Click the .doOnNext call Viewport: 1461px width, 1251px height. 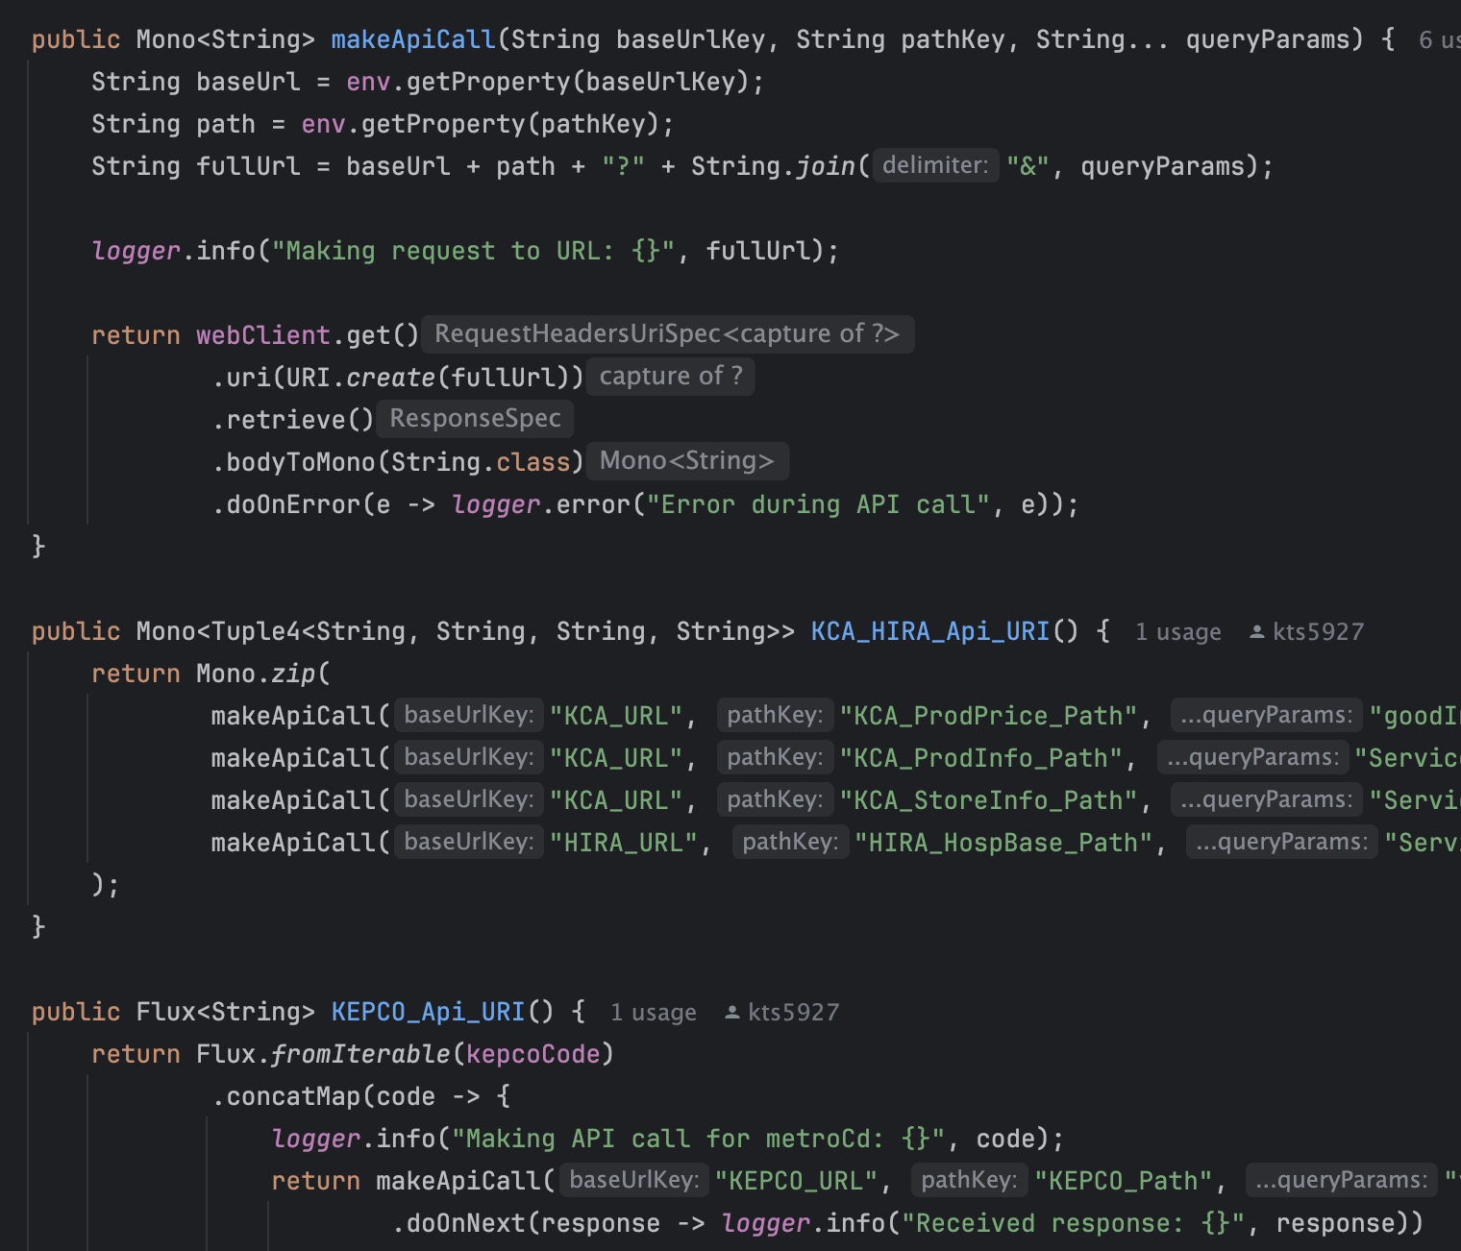pos(458,1223)
